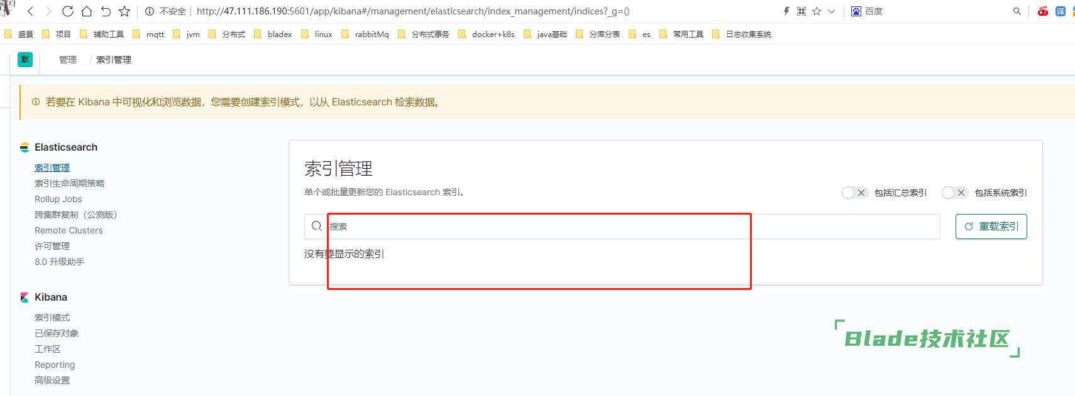This screenshot has width=1075, height=396.
Task: Toggle the 包括系统索引 switch
Action: tap(955, 193)
